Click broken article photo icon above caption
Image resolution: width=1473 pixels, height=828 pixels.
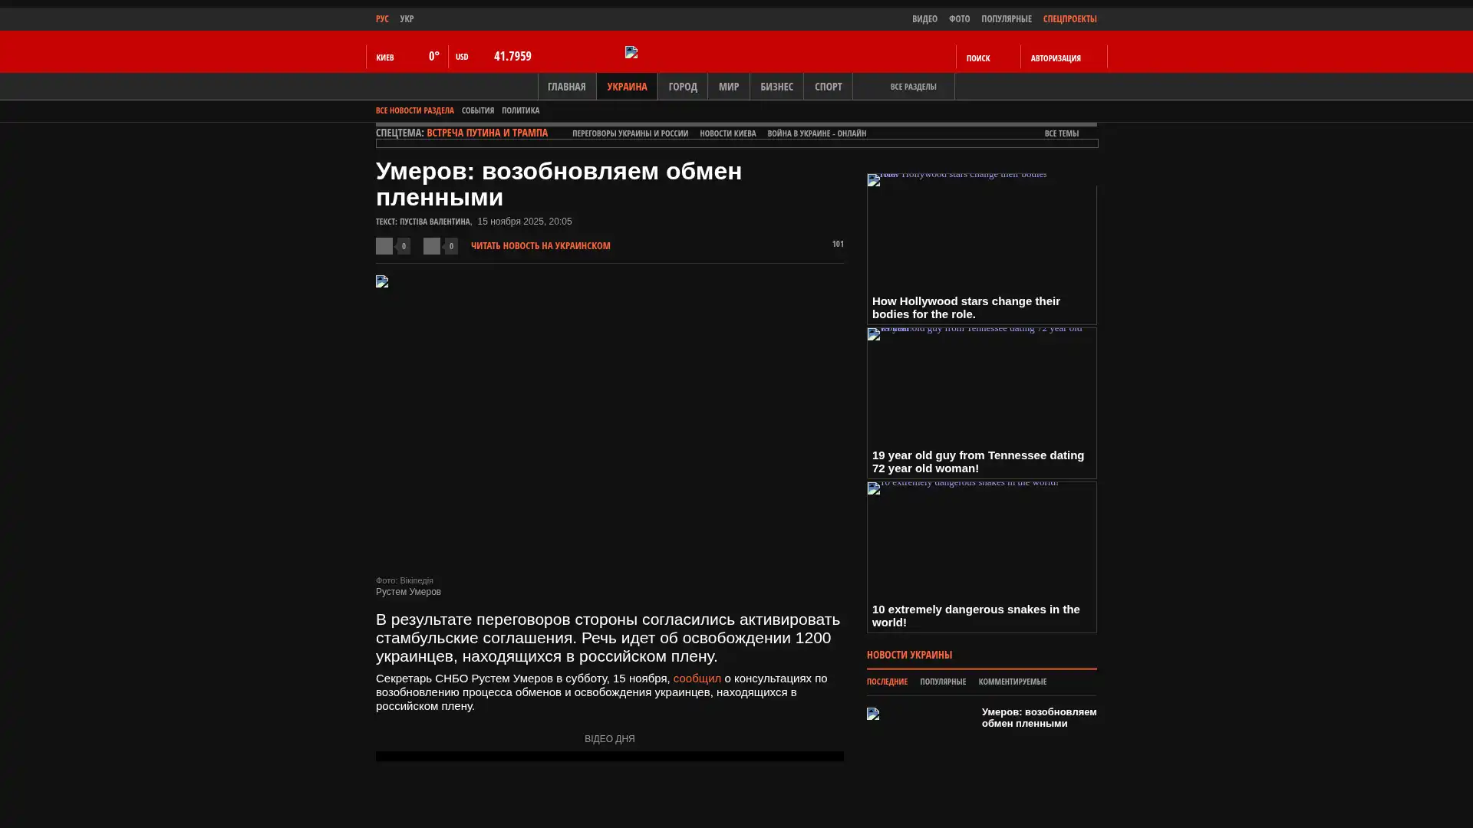pos(382,282)
